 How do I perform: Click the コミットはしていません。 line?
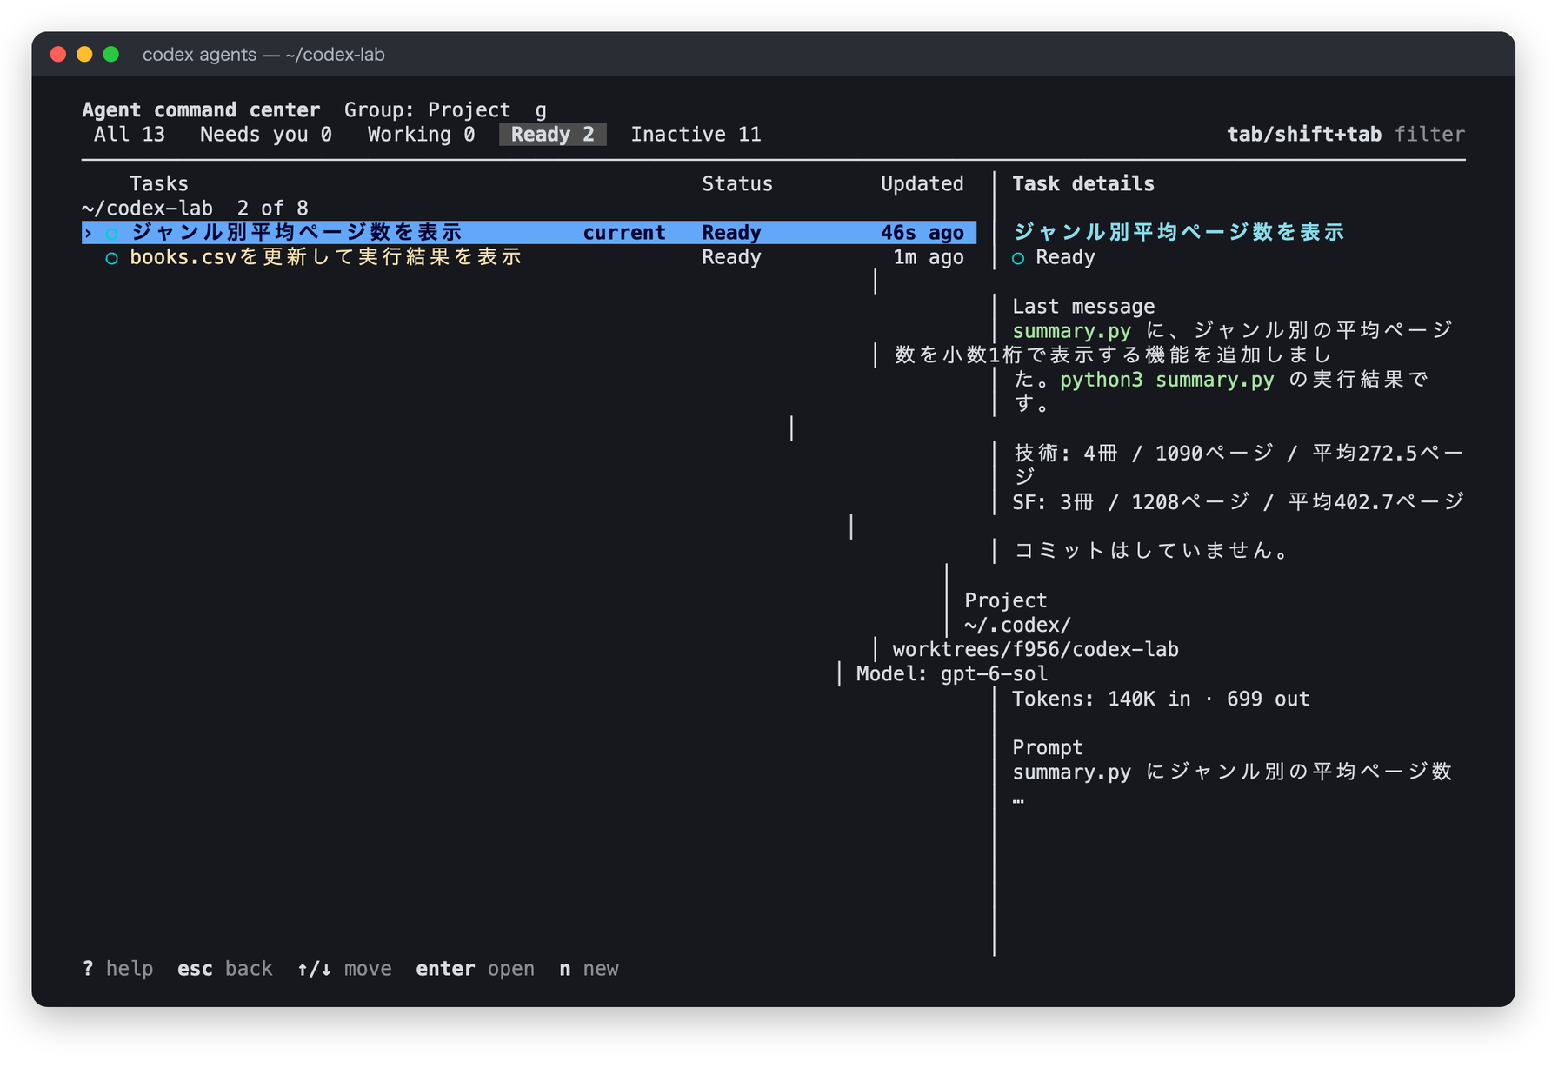(1153, 551)
